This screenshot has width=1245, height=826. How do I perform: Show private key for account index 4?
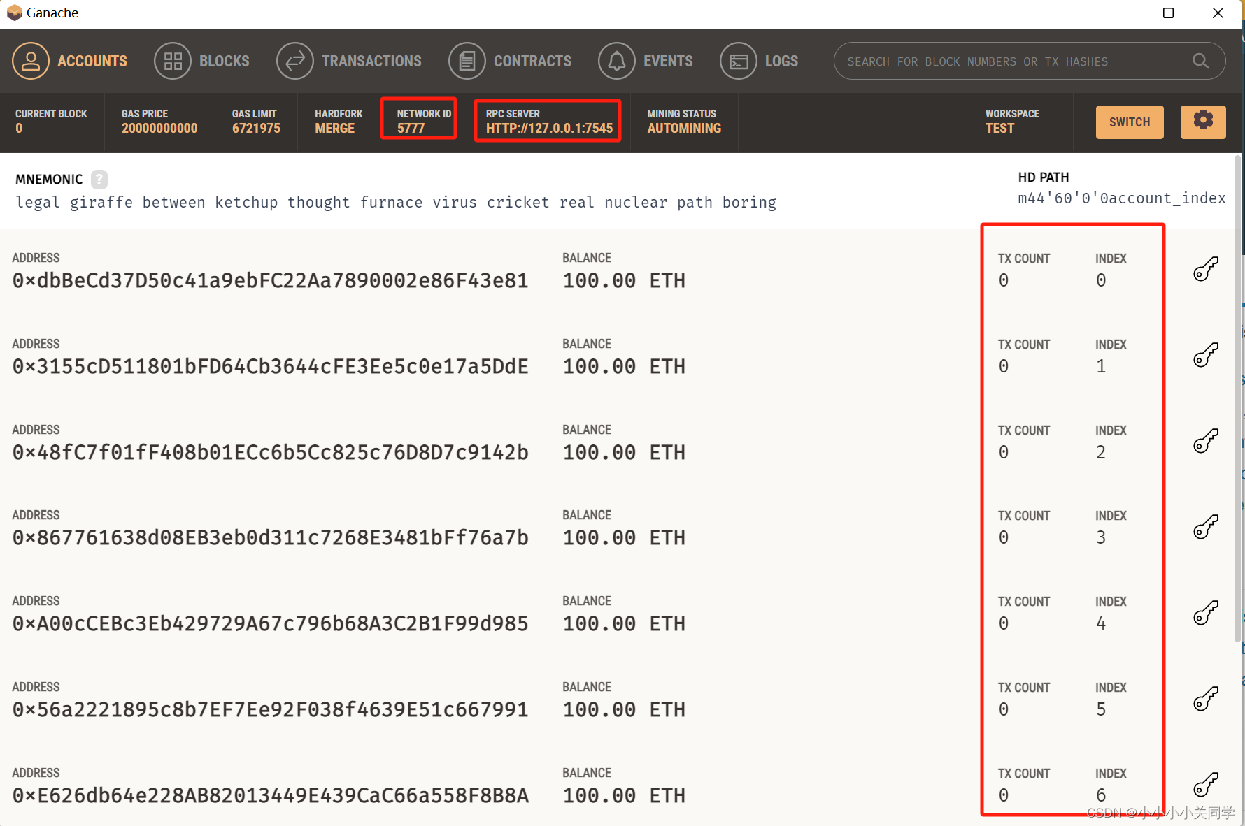tap(1206, 613)
